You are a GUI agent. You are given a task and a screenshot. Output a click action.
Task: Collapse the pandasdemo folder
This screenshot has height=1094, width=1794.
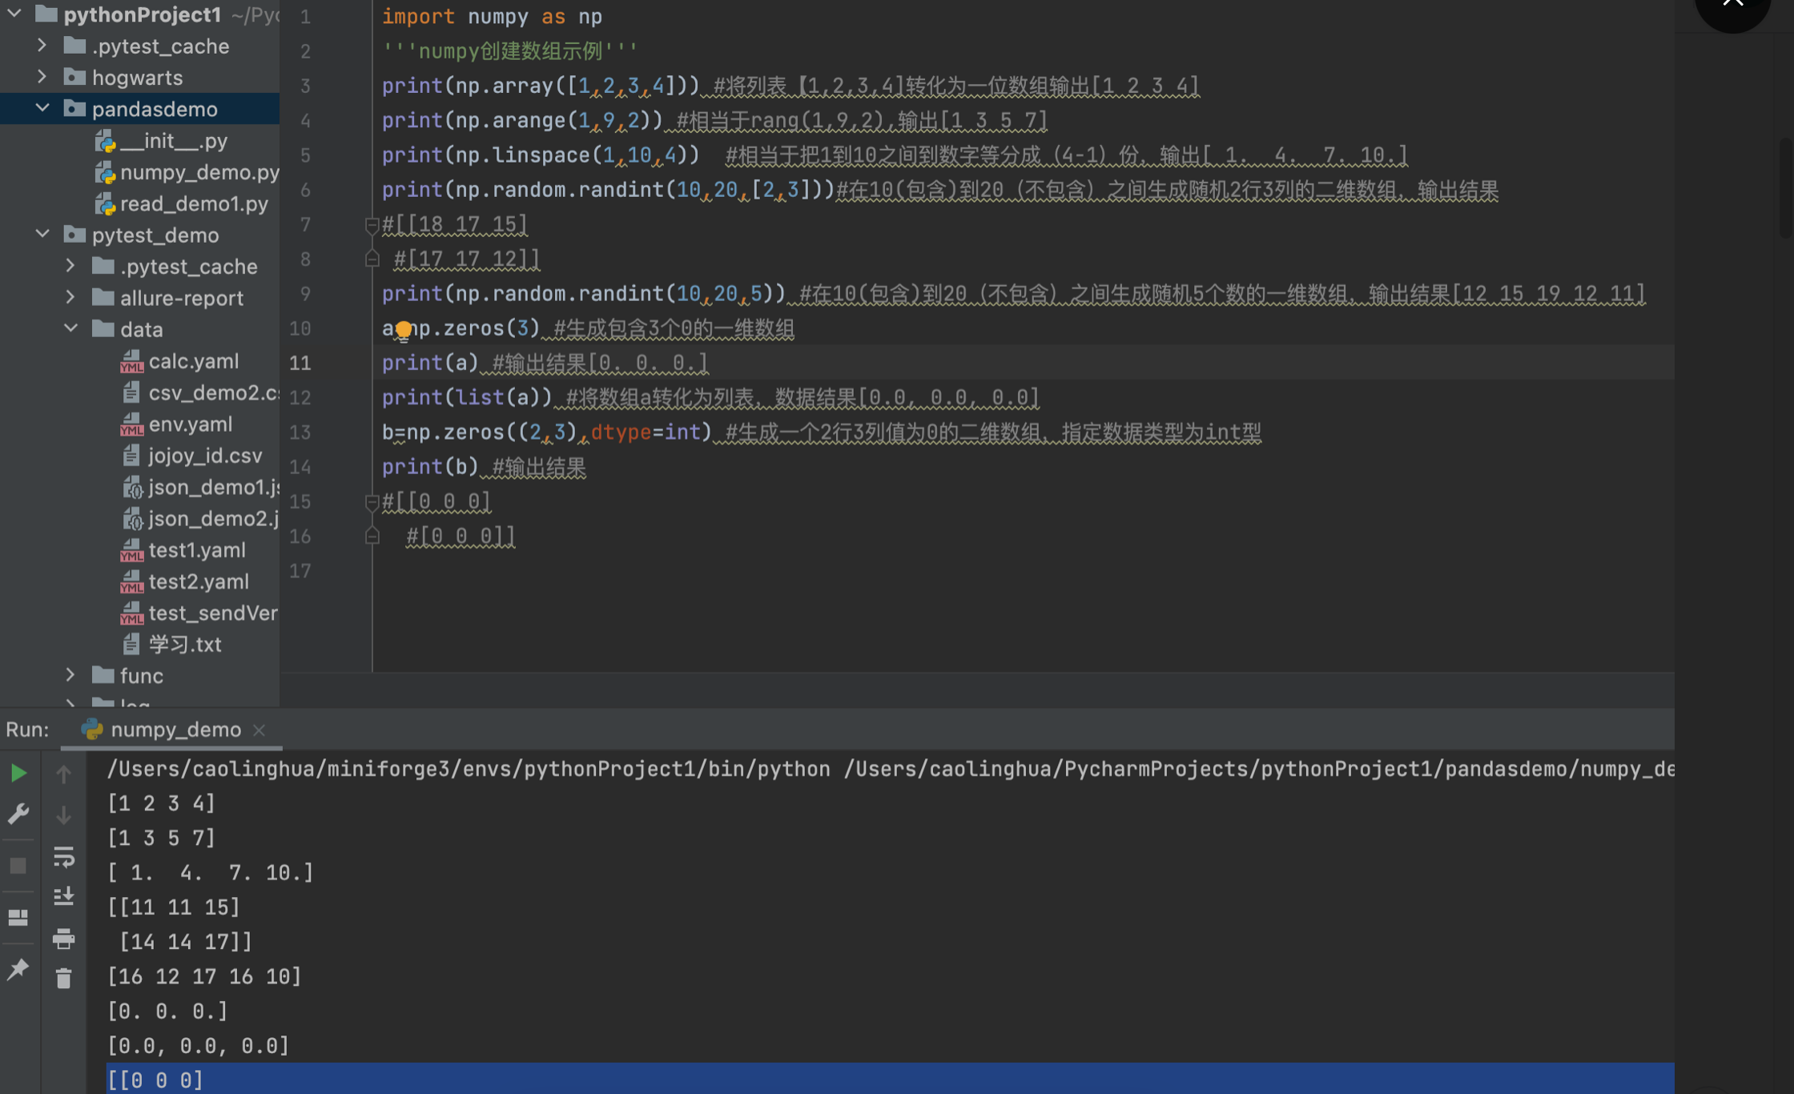coord(42,108)
